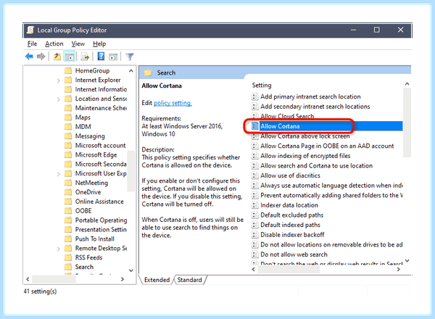Open the Help menu
This screenshot has width=435, height=319.
pyautogui.click(x=99, y=43)
